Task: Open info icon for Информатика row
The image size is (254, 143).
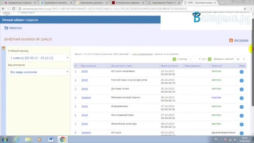Action: (242, 107)
